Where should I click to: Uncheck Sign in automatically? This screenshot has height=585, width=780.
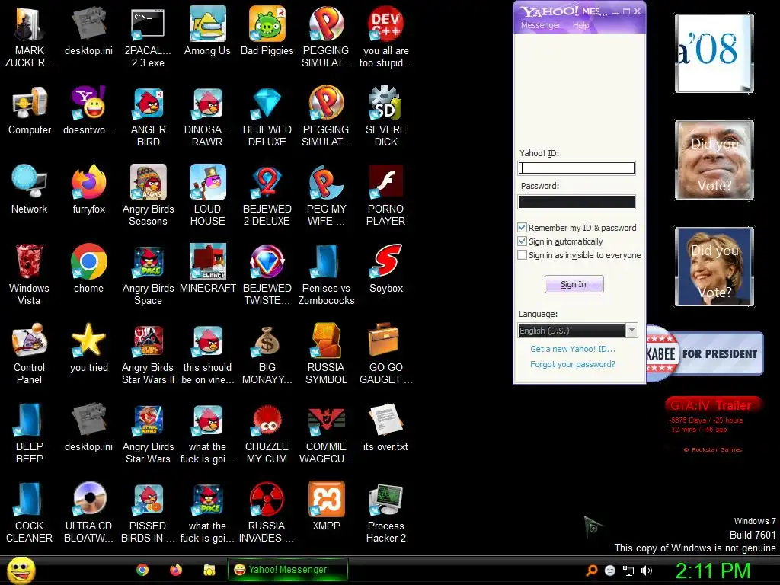(523, 241)
